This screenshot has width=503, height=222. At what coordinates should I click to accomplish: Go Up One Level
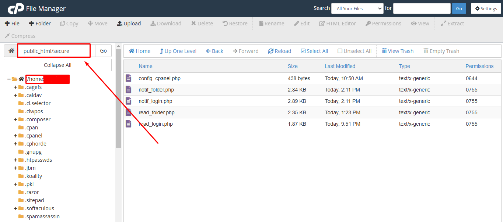click(x=178, y=51)
